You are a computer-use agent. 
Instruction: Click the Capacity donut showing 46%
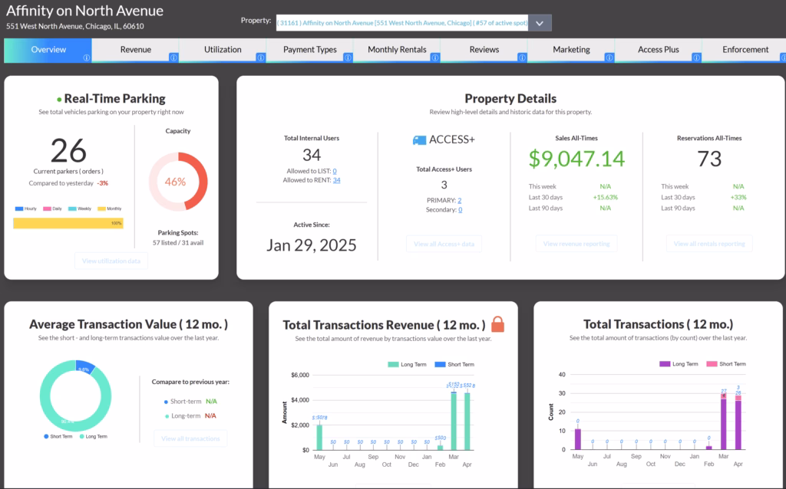pos(178,180)
